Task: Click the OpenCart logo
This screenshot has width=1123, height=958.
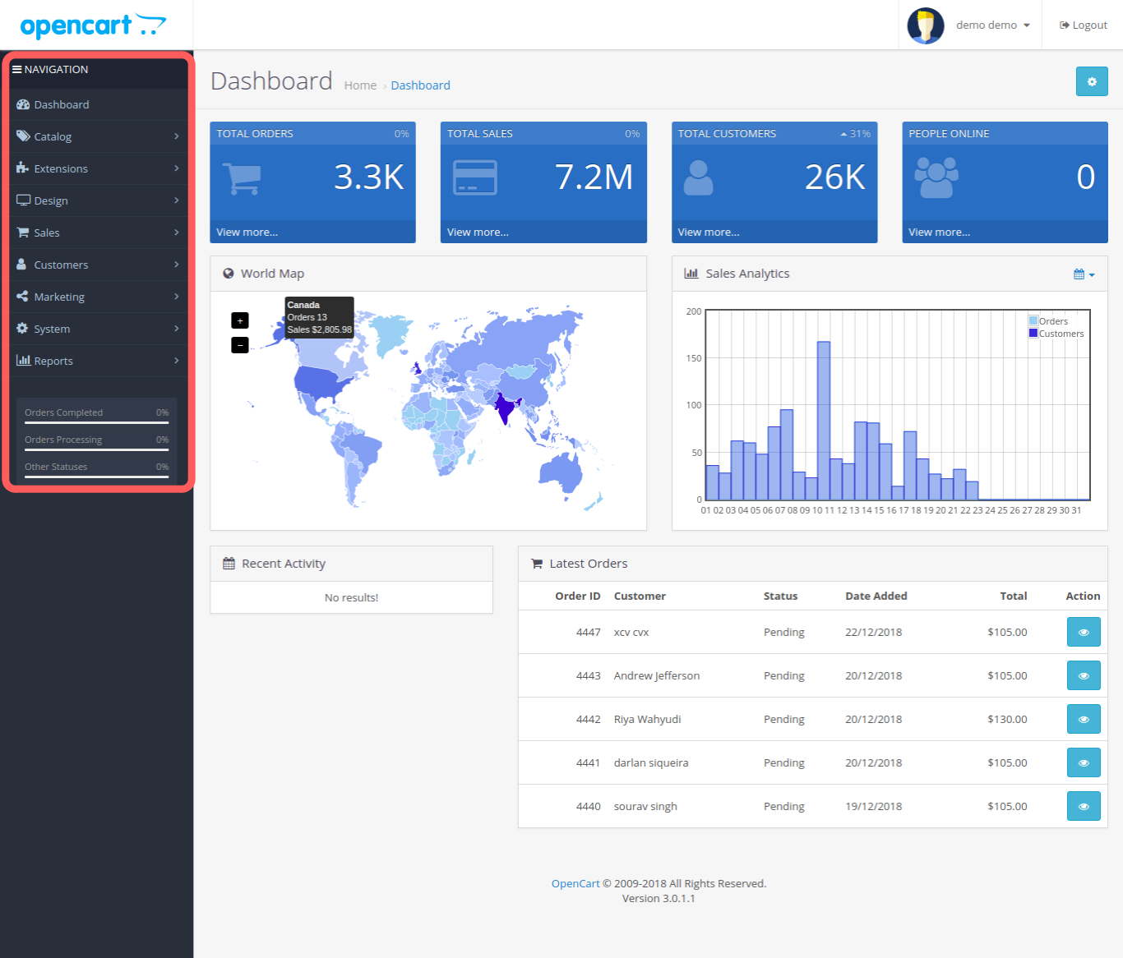Action: [x=93, y=25]
